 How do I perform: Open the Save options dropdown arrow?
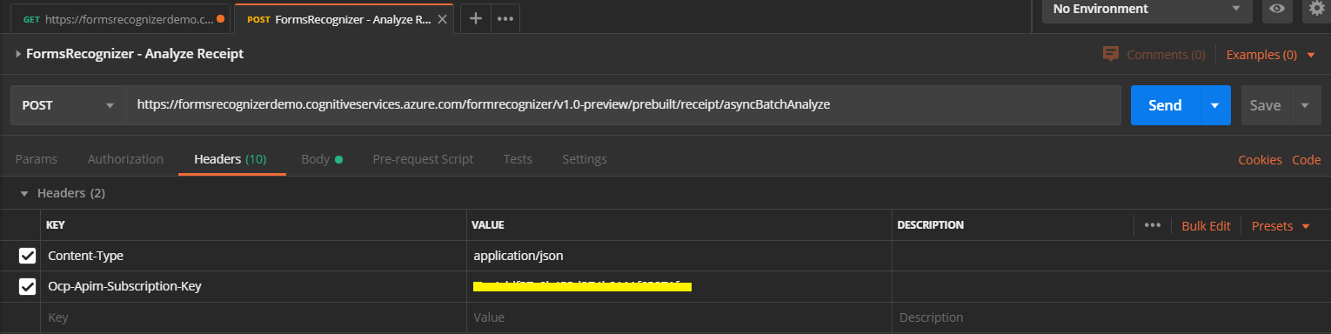[1304, 105]
